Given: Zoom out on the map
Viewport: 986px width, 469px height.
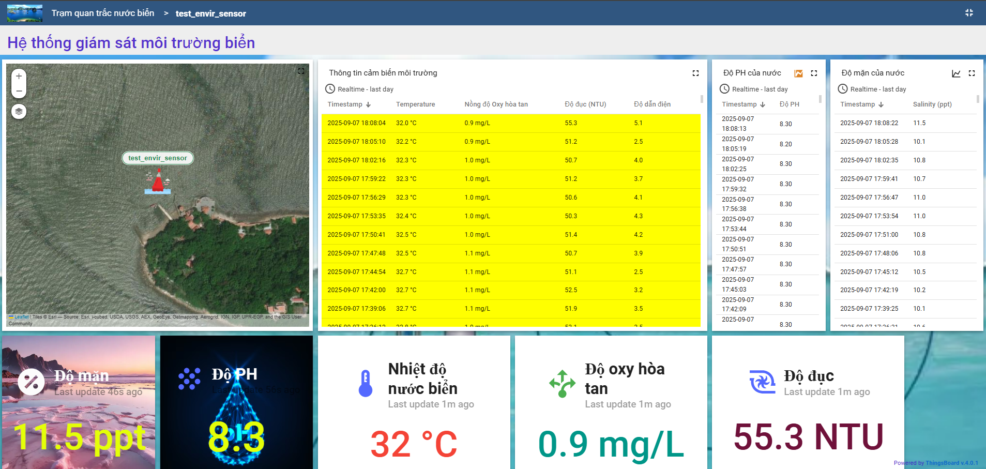Looking at the screenshot, I should tap(19, 91).
